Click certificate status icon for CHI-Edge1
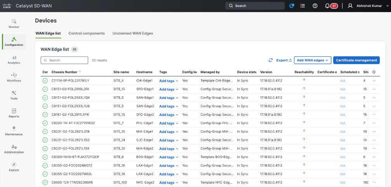The width and height of the screenshot is (391, 187). click(45, 81)
